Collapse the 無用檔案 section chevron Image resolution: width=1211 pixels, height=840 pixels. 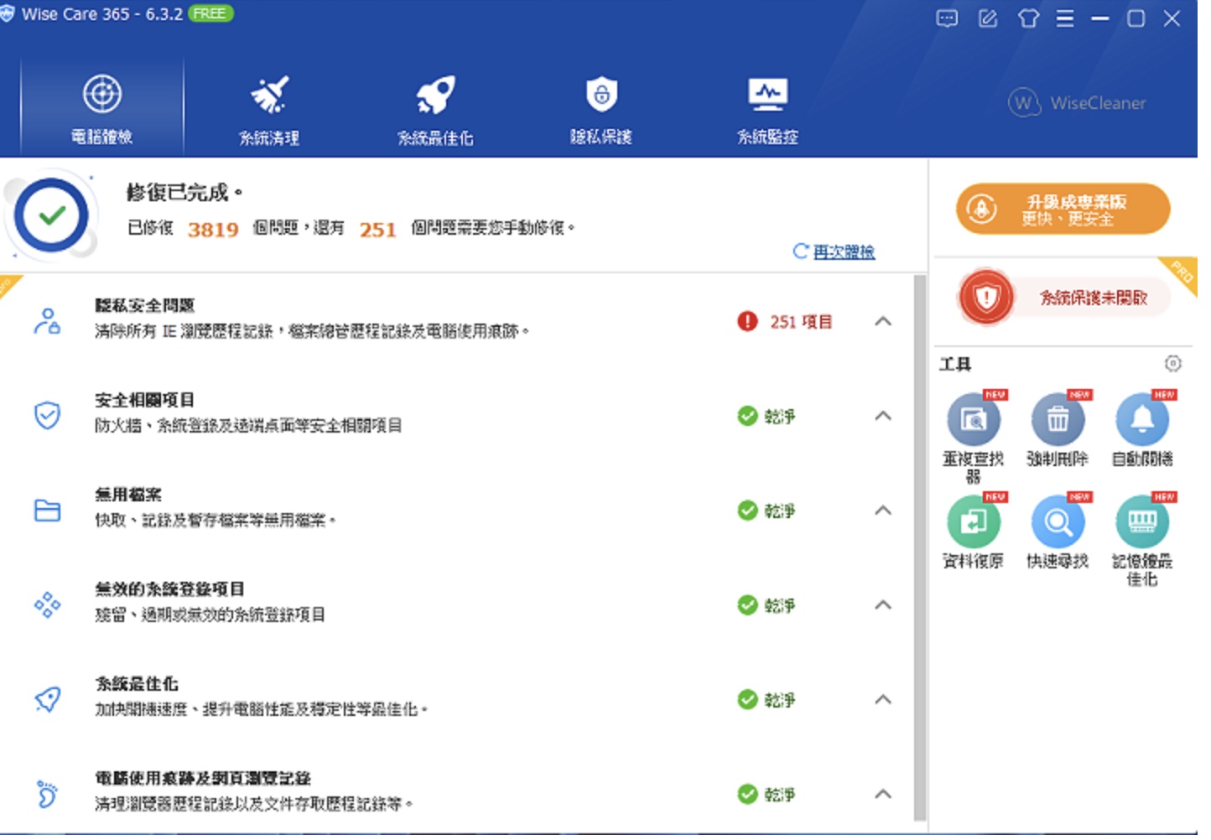tap(883, 511)
